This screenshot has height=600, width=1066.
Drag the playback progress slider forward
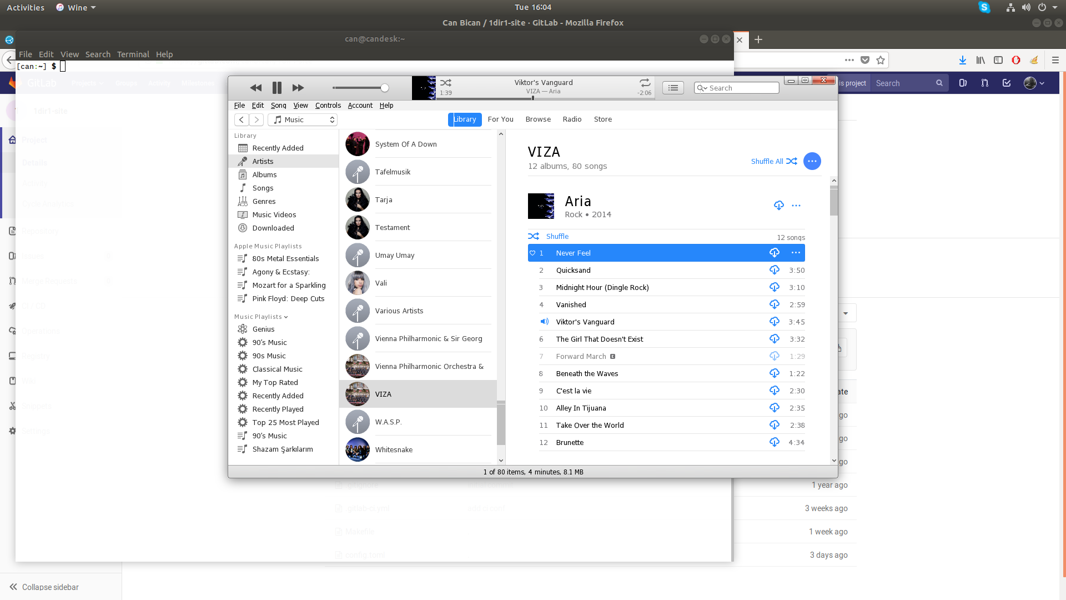click(534, 96)
